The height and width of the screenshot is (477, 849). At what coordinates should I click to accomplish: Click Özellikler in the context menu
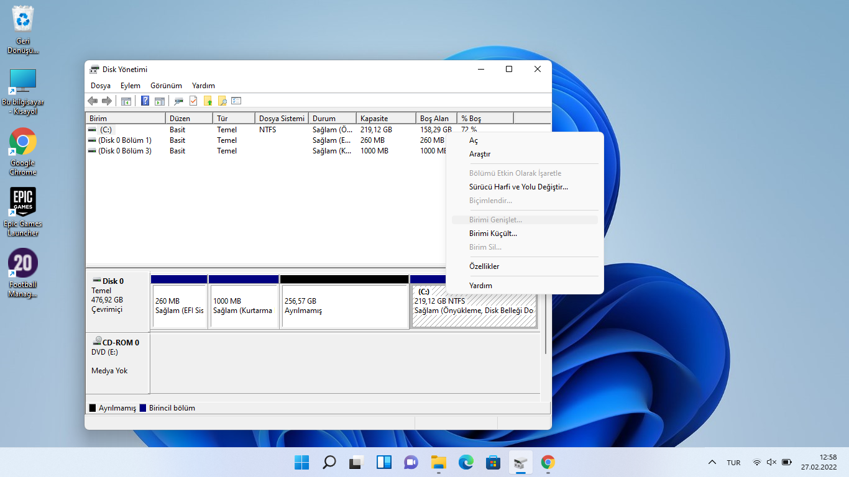click(x=484, y=266)
